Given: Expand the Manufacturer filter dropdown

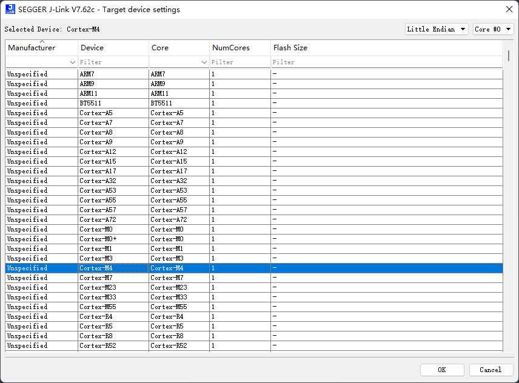Looking at the screenshot, I should point(73,62).
